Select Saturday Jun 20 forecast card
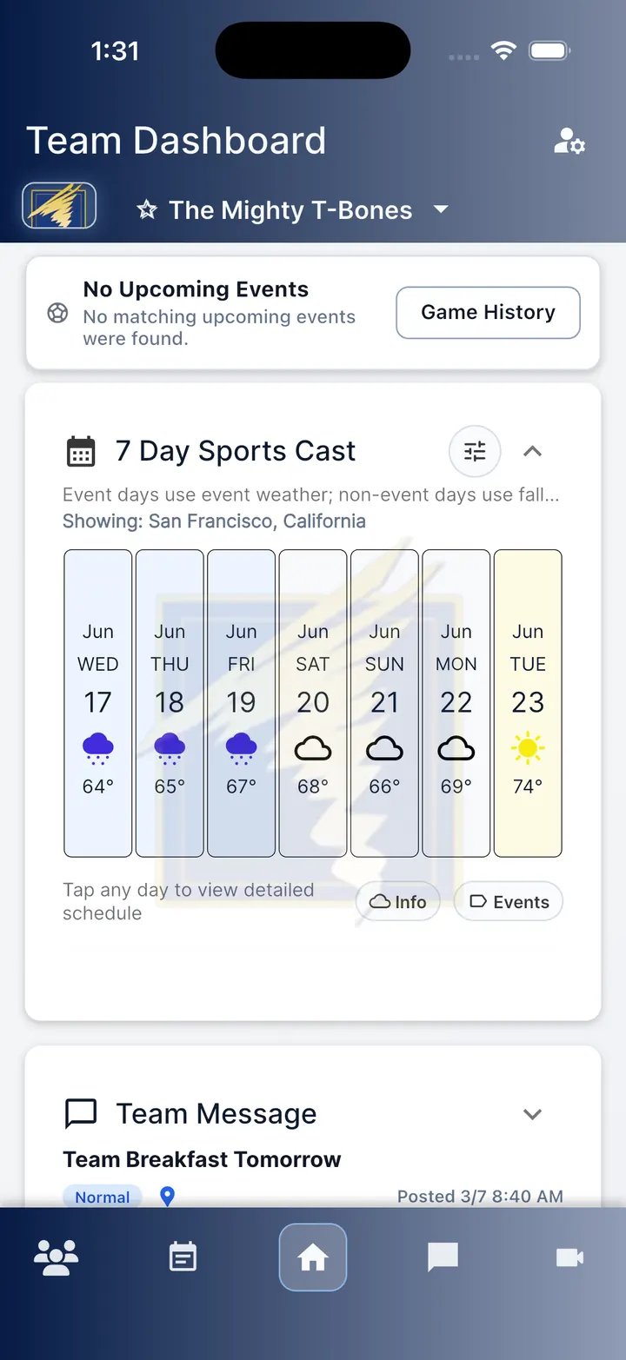 (313, 703)
